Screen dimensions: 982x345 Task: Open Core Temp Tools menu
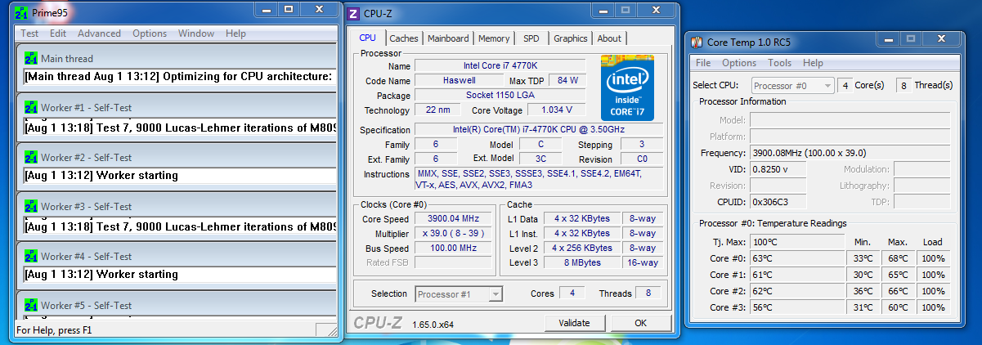pos(779,63)
